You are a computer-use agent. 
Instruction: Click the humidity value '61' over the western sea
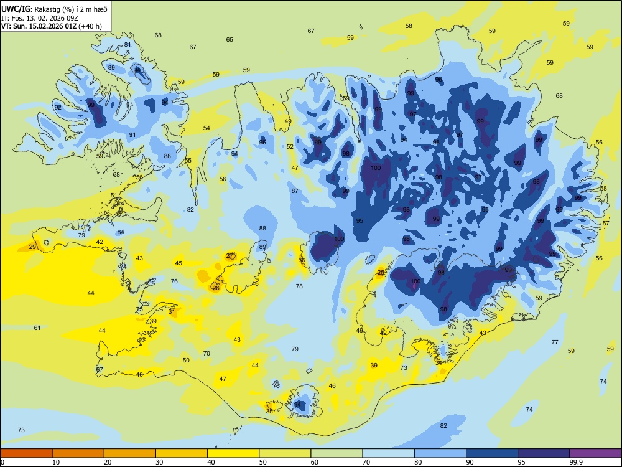coord(37,328)
